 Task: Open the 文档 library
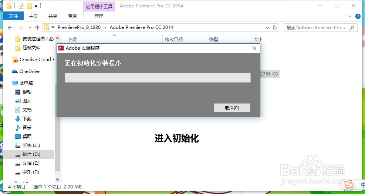[x=23, y=110]
